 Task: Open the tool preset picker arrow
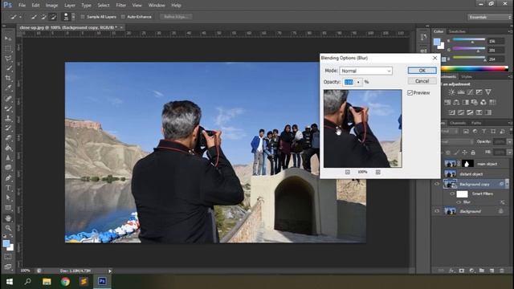coord(21,17)
